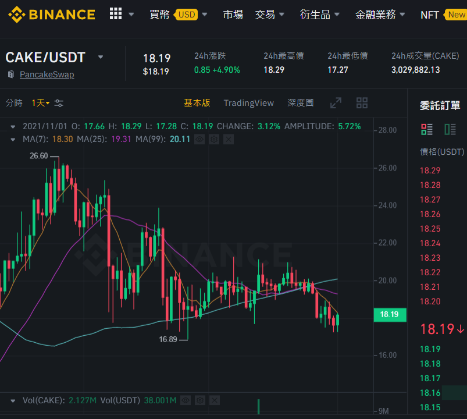Screen dimensions: 467x419
Task: Open the NFT menu item
Action: (429, 15)
